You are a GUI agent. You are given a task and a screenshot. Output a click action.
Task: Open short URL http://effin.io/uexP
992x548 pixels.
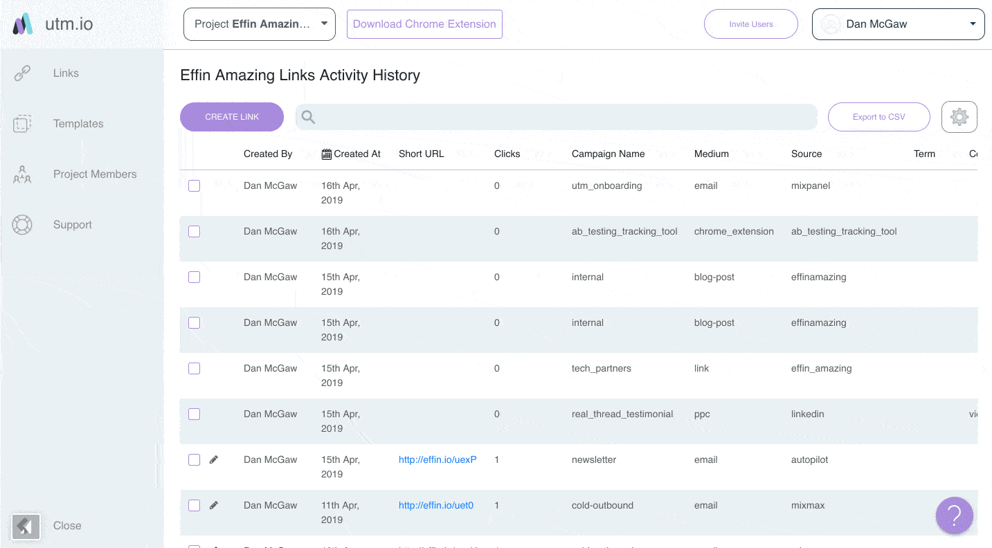[x=438, y=459]
